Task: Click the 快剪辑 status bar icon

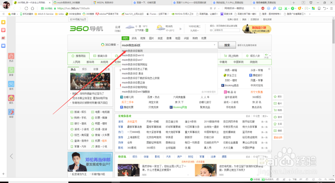Action: coord(255,179)
